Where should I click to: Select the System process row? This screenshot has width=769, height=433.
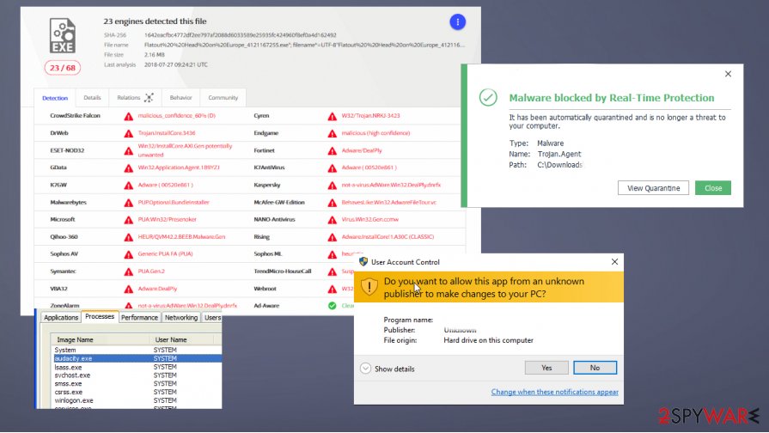point(137,351)
